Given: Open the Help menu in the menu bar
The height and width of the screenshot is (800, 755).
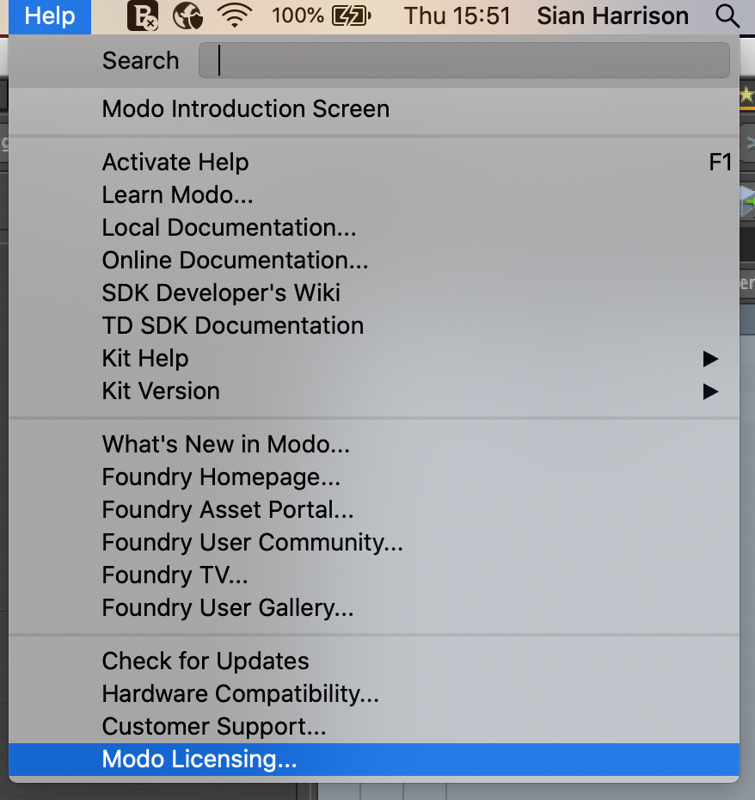Looking at the screenshot, I should coord(50,16).
